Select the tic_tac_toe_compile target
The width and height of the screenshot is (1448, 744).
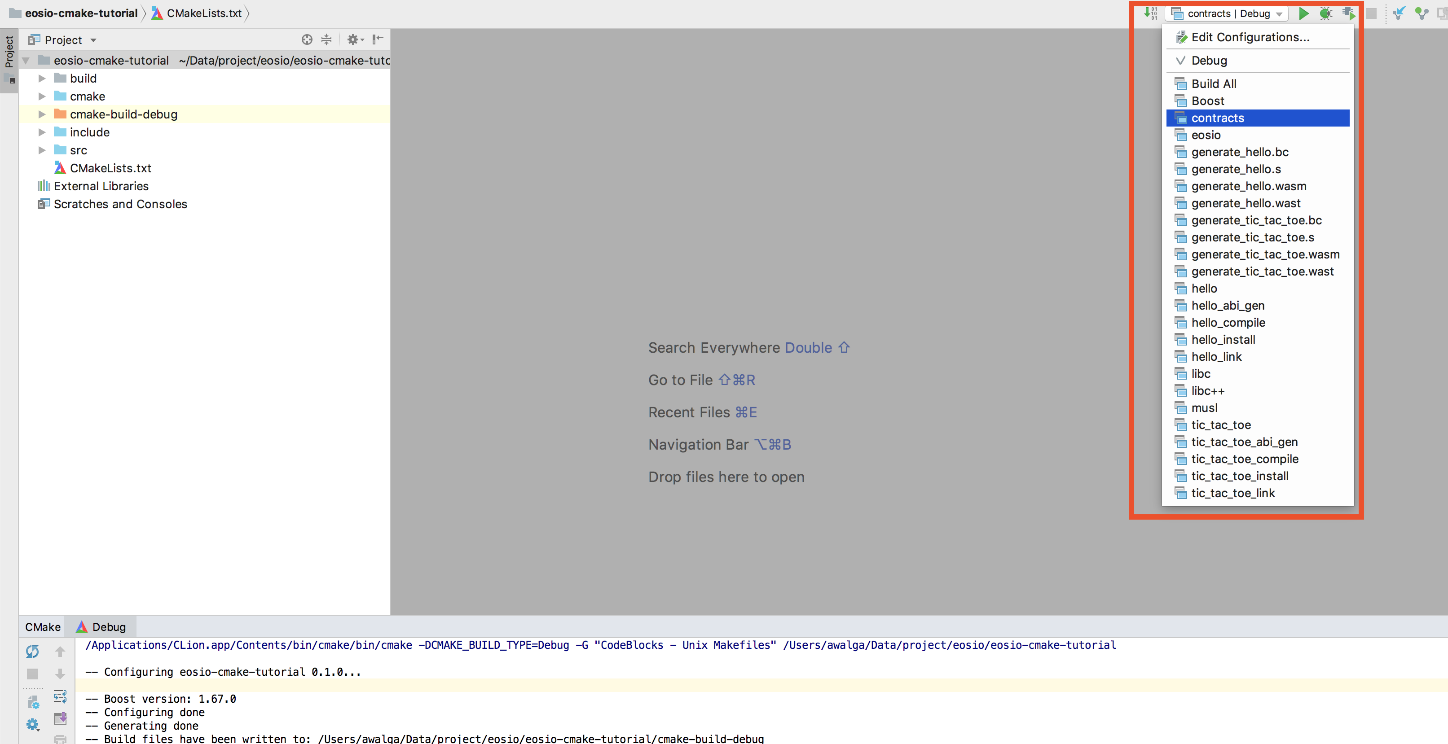[1245, 459]
